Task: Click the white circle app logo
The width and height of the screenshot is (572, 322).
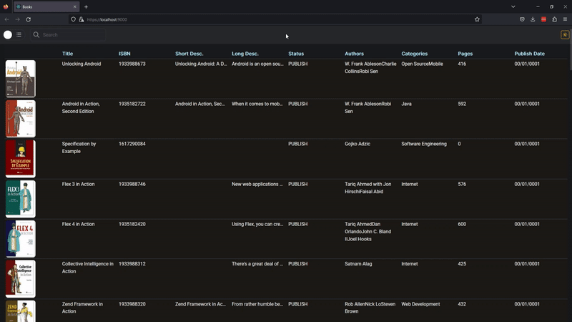Action: [8, 34]
